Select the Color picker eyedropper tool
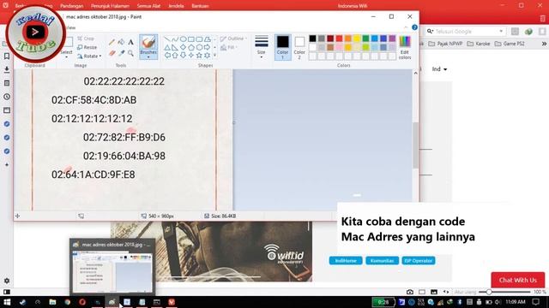 (x=121, y=53)
